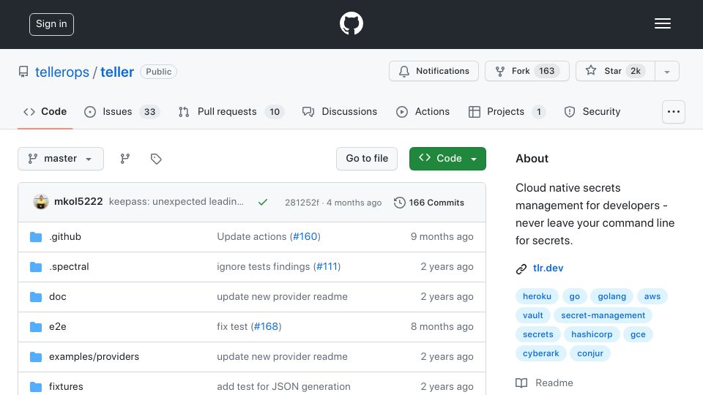Screen dimensions: 703x395
Task: Open the doc folder
Action: click(x=57, y=296)
